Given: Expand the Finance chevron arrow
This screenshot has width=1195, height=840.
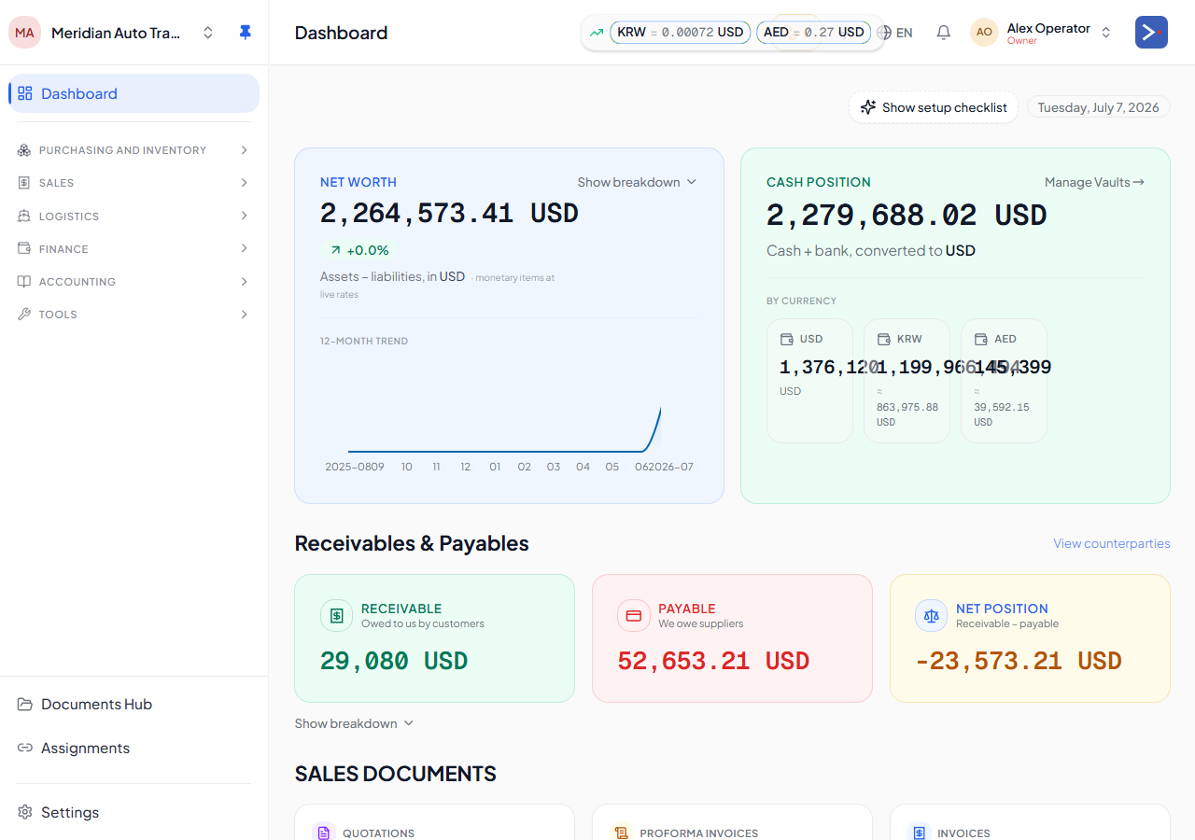Looking at the screenshot, I should click(244, 248).
